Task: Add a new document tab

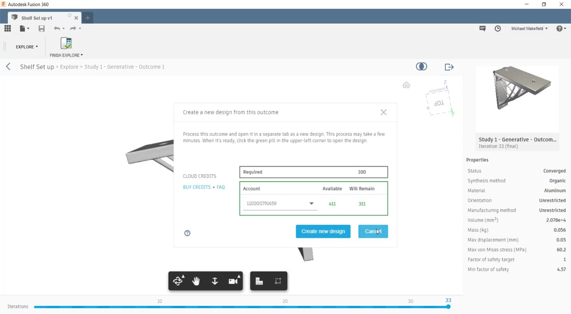Action: pos(87,18)
